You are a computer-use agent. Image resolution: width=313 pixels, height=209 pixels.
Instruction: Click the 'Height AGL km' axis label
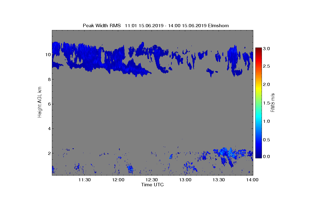[x=40, y=102]
